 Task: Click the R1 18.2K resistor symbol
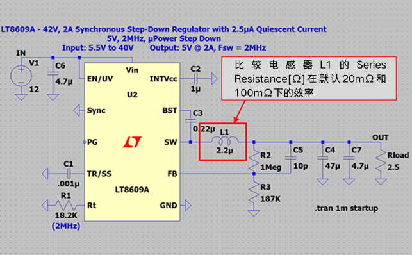[66, 205]
